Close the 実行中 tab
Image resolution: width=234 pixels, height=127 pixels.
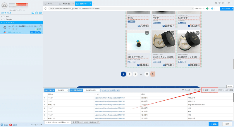(73, 4)
